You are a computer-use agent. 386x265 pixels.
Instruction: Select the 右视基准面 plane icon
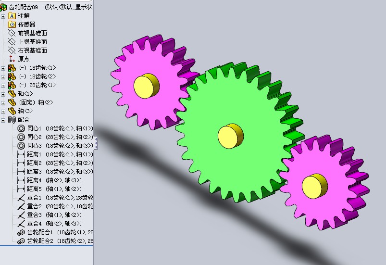click(x=12, y=50)
